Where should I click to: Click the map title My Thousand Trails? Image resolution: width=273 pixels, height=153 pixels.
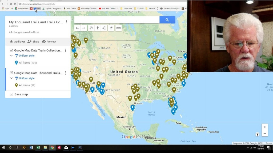click(36, 22)
